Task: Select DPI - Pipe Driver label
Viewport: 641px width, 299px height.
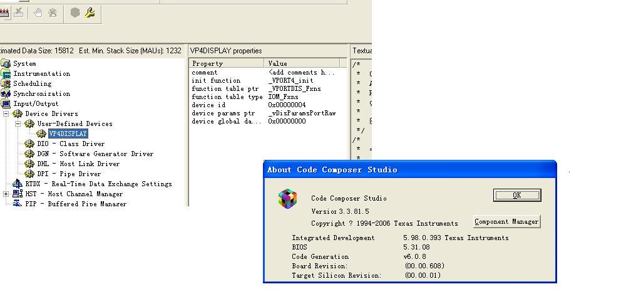Action: pyautogui.click(x=69, y=174)
